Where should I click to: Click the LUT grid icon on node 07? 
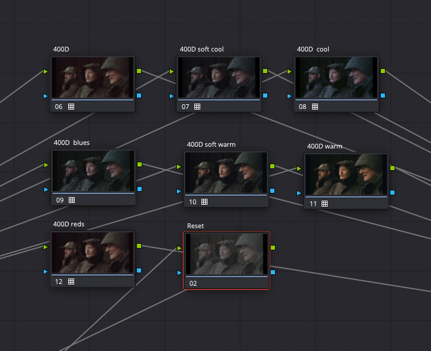197,107
